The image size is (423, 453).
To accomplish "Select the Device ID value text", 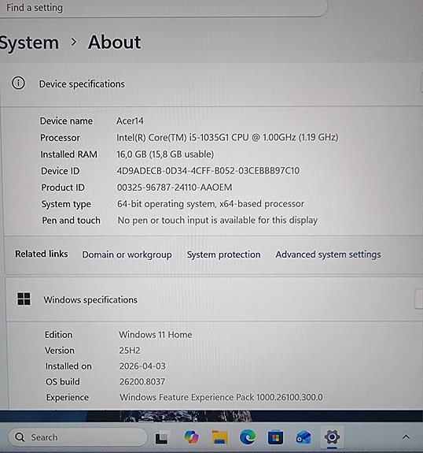I will (x=208, y=171).
